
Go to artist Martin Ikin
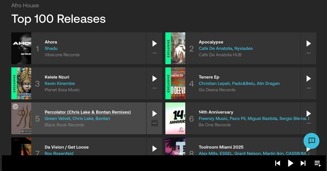click(273, 153)
